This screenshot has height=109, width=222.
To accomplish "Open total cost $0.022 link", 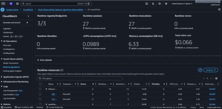I will (212, 89).
